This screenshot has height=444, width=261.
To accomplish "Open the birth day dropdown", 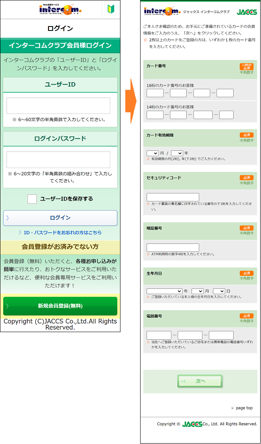I will 219,291.
